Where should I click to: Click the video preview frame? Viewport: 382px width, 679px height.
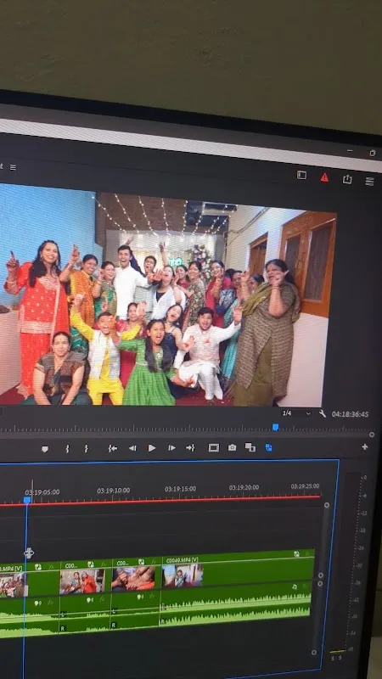tap(166, 296)
